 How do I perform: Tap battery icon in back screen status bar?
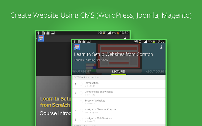point(118,33)
